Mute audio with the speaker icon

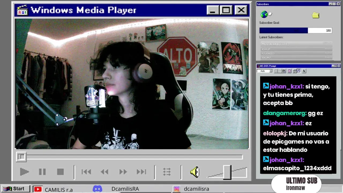coord(195,172)
